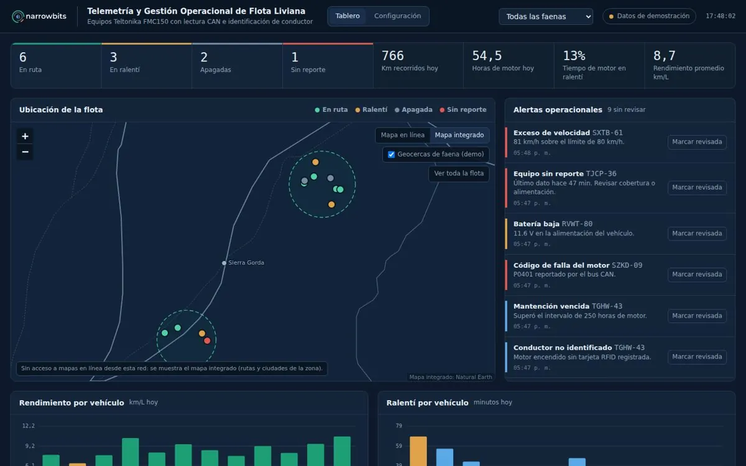Select the '1 Sin reporte' summary card
746x466 pixels.
point(328,65)
